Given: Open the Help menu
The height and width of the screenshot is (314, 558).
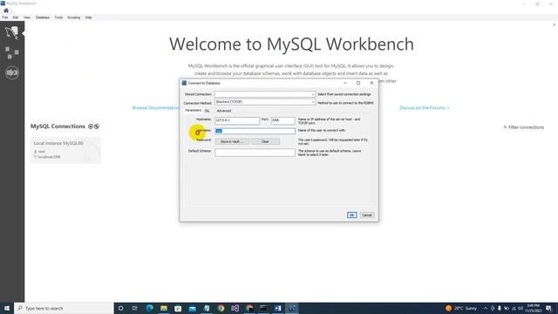Looking at the screenshot, I should coord(88,17).
